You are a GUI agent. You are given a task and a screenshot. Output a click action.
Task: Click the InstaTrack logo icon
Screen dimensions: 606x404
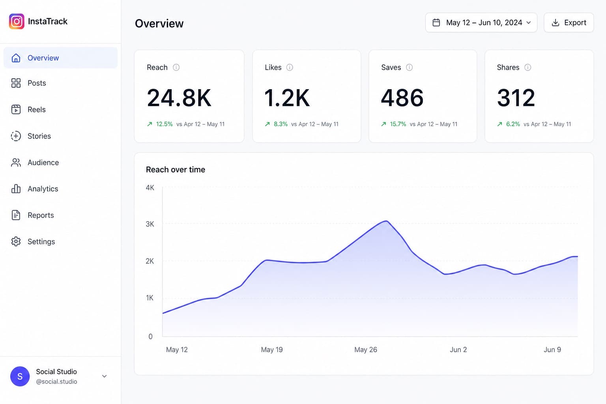pos(17,21)
